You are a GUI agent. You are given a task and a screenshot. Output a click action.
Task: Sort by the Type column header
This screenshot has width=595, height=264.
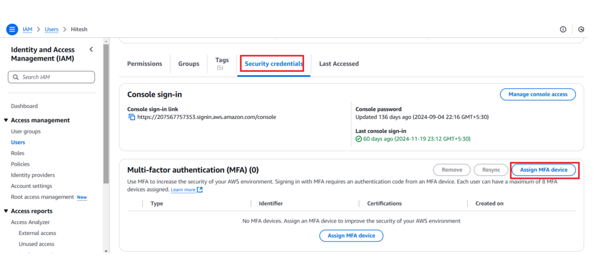(x=156, y=204)
